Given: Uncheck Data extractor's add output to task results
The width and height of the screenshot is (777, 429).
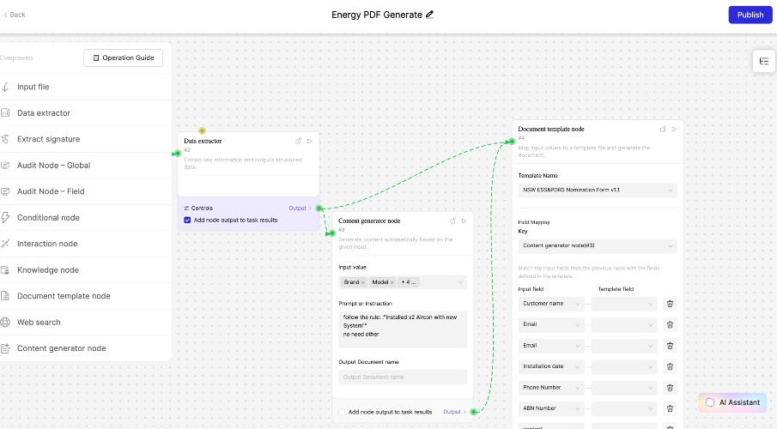Looking at the screenshot, I should [188, 221].
